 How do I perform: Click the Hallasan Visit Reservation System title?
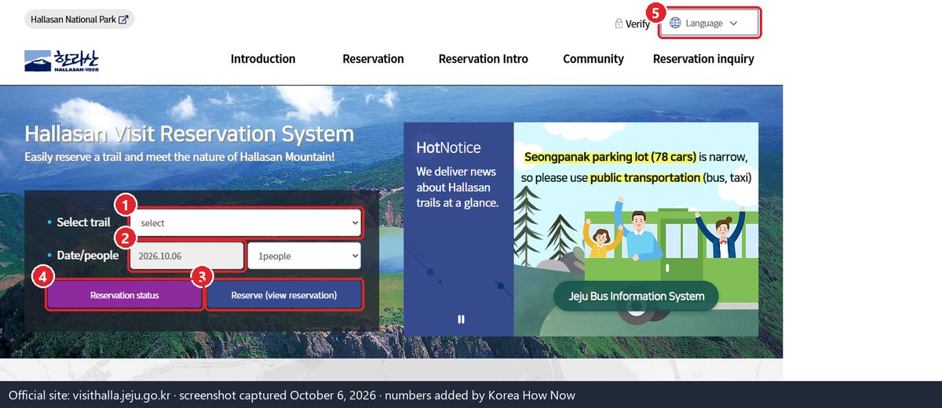[x=189, y=133]
